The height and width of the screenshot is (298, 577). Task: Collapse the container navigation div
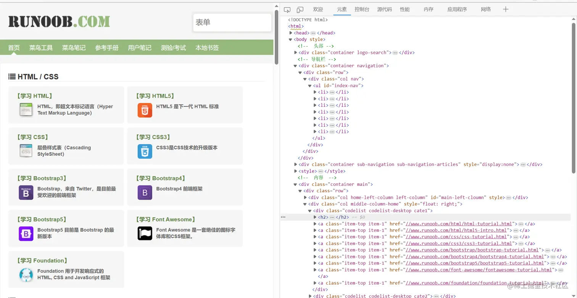[296, 66]
